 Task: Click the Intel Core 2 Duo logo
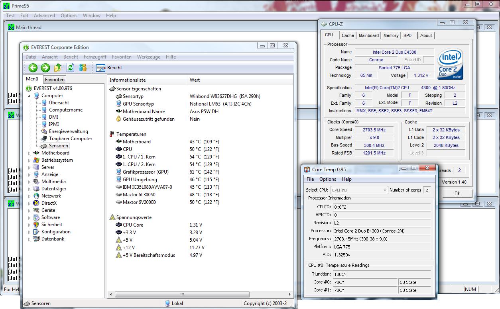point(451,64)
